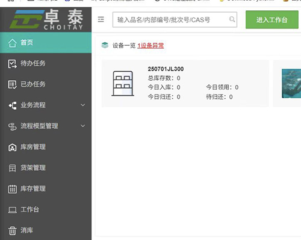This screenshot has width=301, height=240.
Task: Select 库存管理 in the sidebar
Action: (x=46, y=189)
